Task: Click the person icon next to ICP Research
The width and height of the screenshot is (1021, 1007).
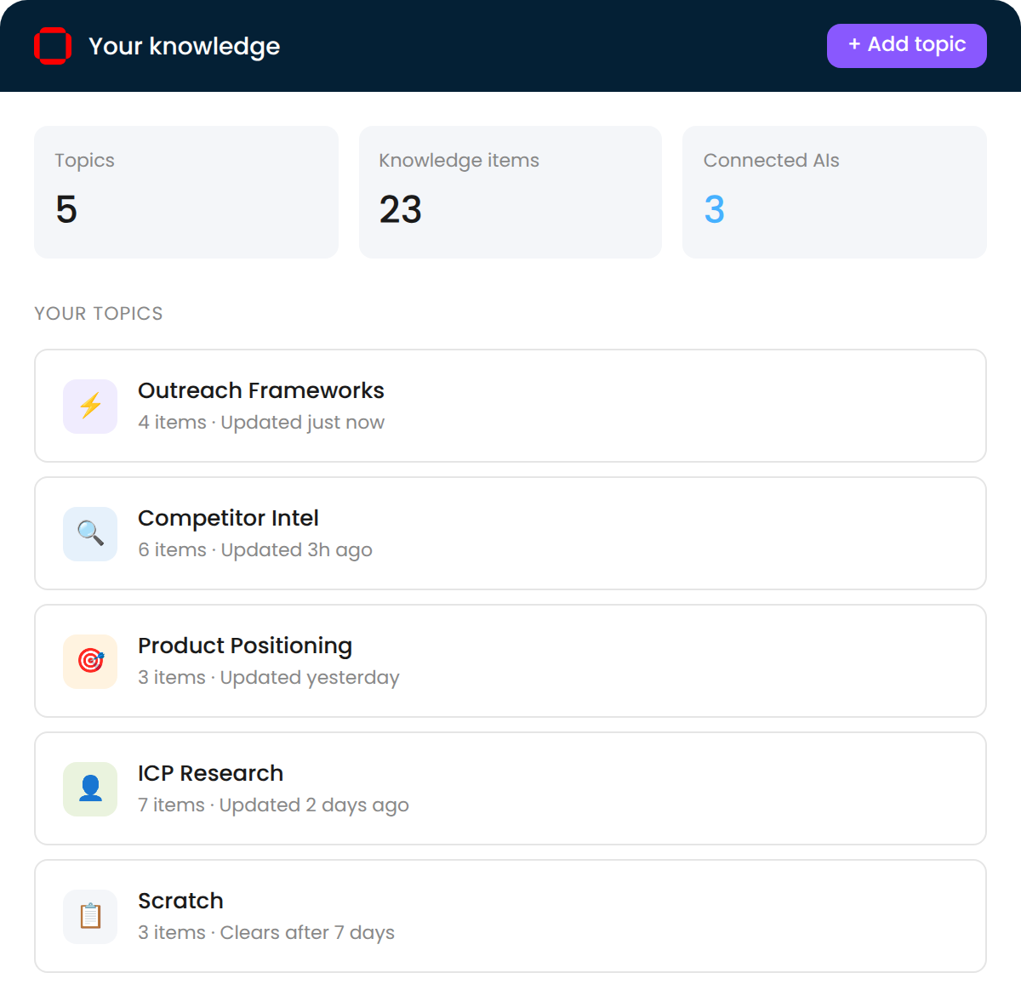Action: pos(89,789)
